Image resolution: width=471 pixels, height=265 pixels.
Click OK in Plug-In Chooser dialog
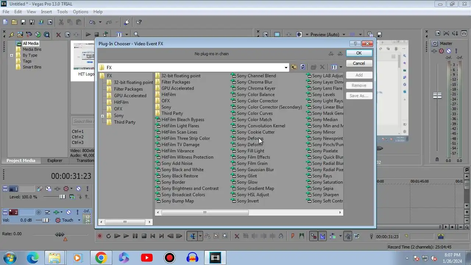(359, 53)
